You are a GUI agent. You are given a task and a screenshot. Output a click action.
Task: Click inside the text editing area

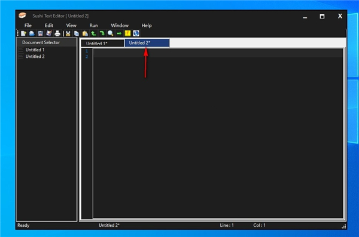218,133
